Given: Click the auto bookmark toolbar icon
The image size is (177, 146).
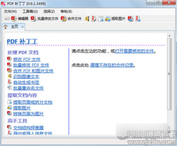Looking at the screenshot, I should [x=94, y=19].
